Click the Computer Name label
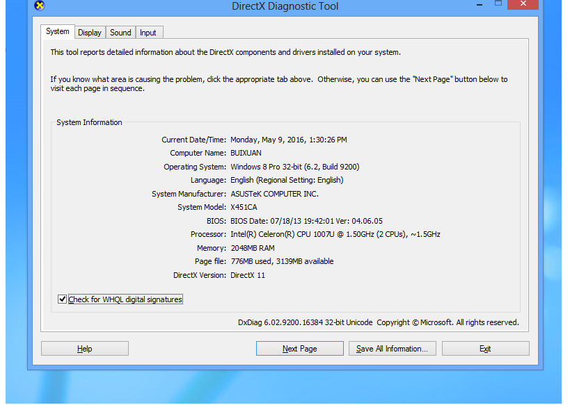The height and width of the screenshot is (405, 570). (198, 153)
